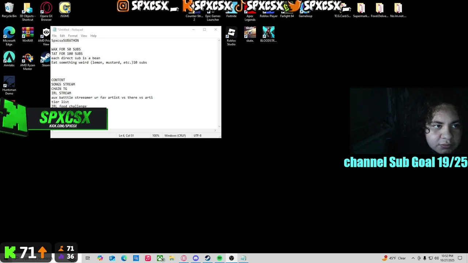Image resolution: width=468 pixels, height=263 pixels.
Task: Click volume icon in system tray
Action: [437, 258]
